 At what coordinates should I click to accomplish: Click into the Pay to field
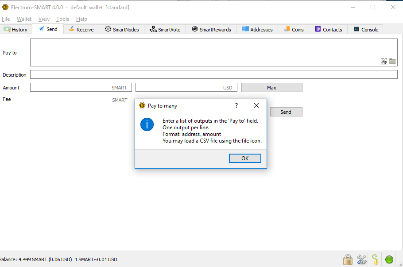tap(214, 52)
